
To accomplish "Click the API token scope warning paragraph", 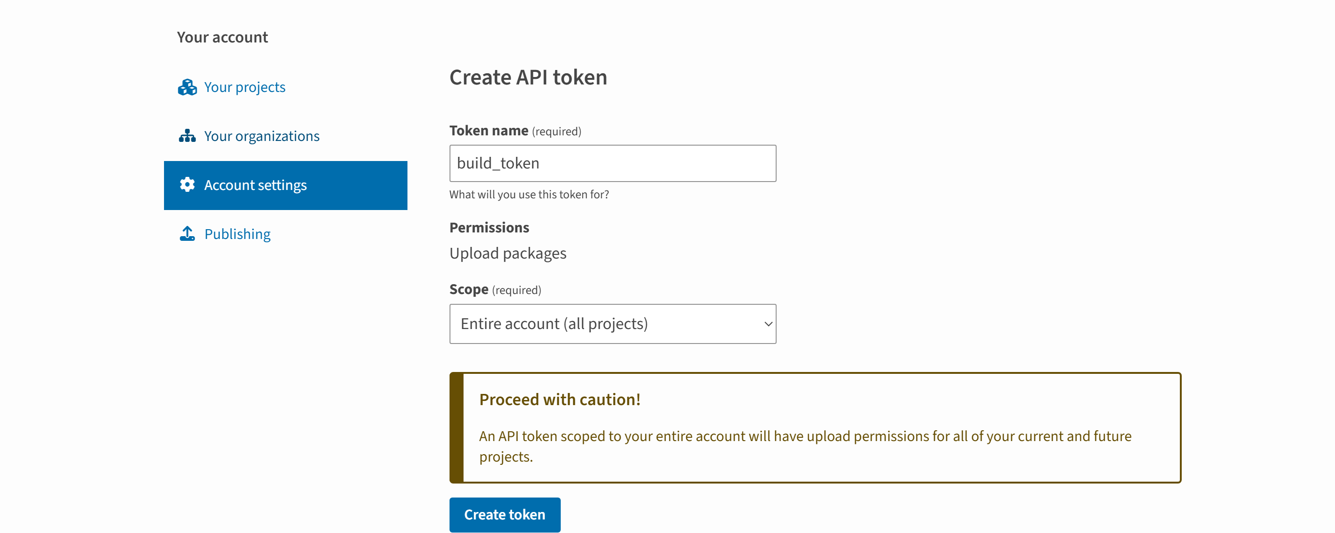I will [x=805, y=447].
